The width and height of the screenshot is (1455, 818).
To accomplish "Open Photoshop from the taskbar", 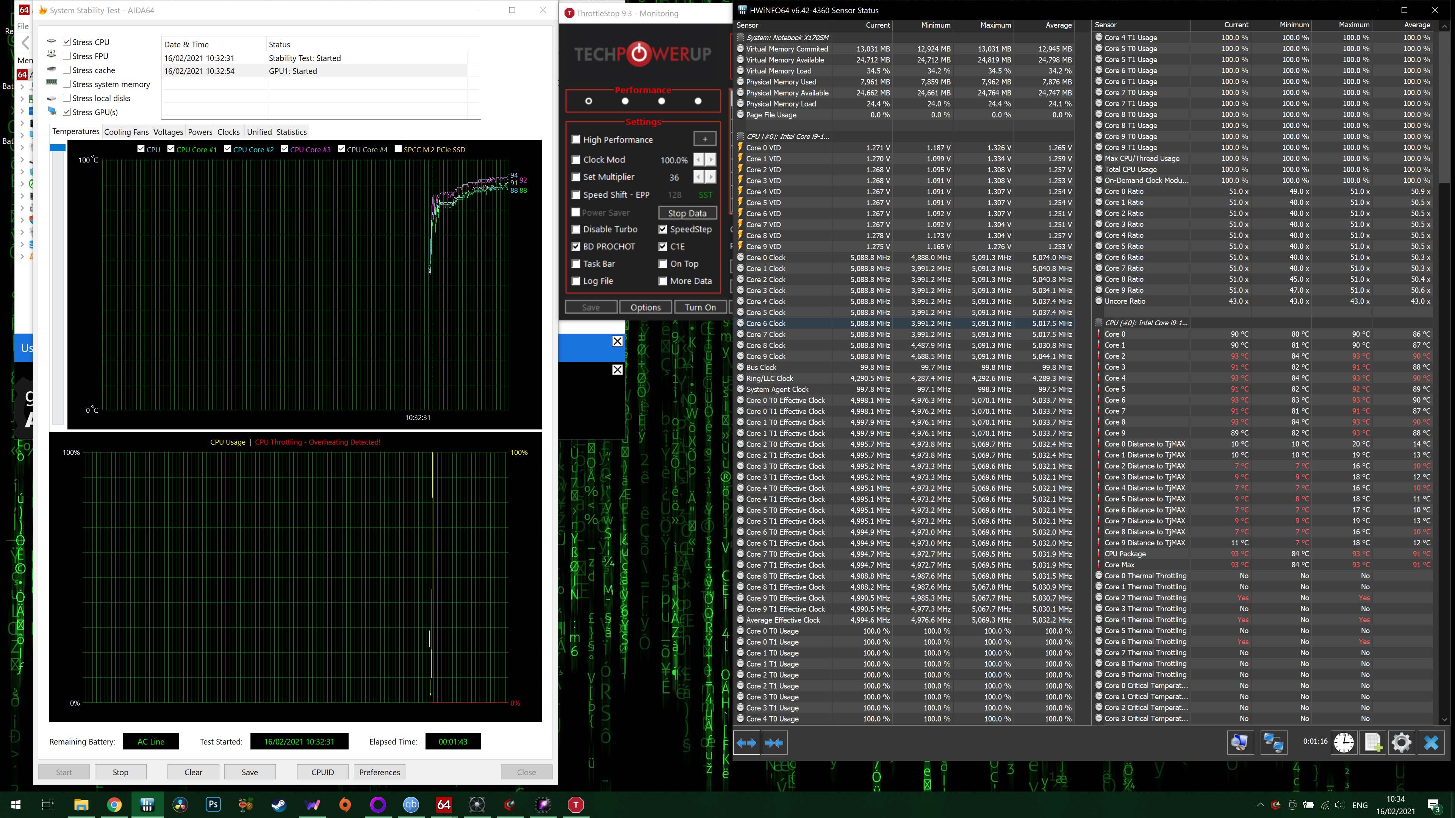I will (213, 804).
